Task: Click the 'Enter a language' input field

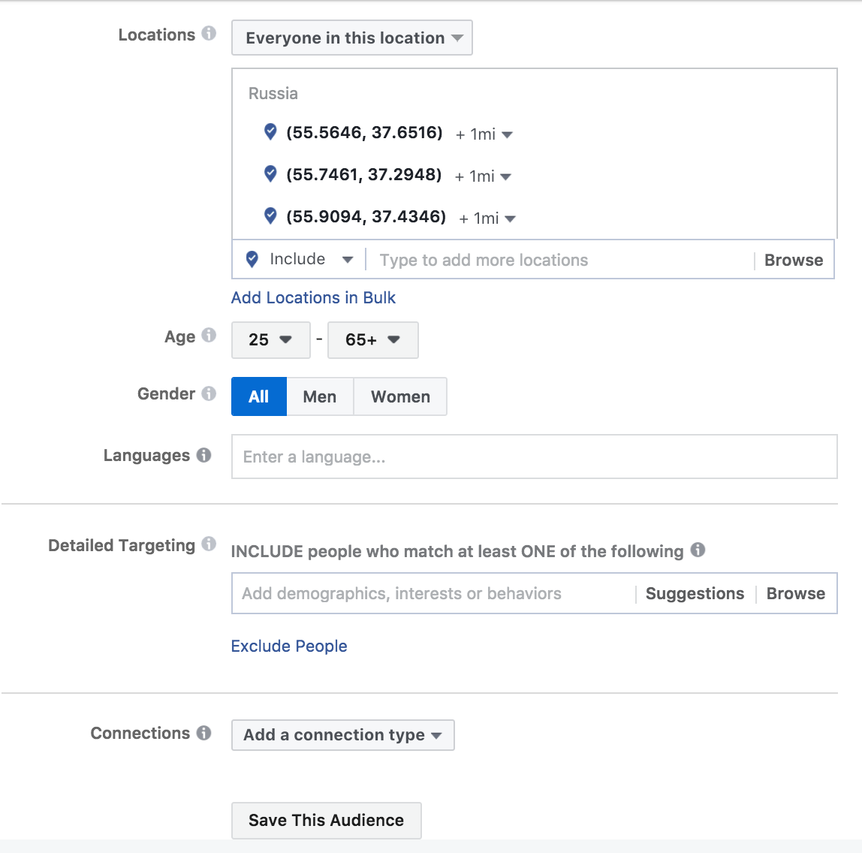Action: (x=533, y=457)
